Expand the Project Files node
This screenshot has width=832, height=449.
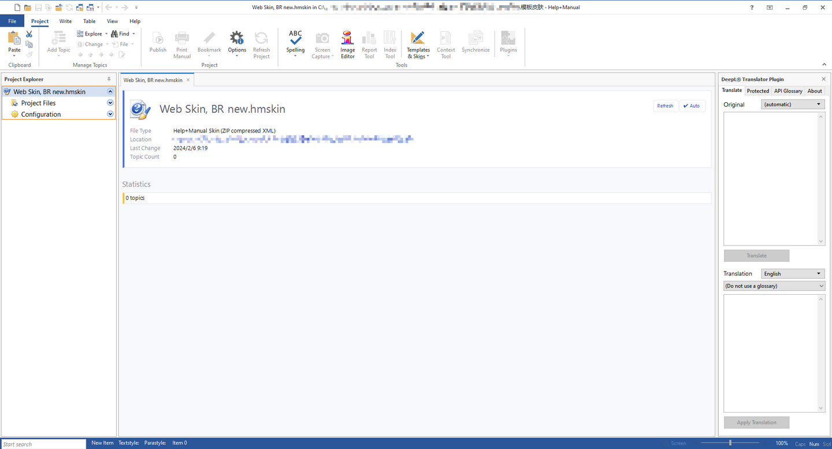tap(110, 103)
